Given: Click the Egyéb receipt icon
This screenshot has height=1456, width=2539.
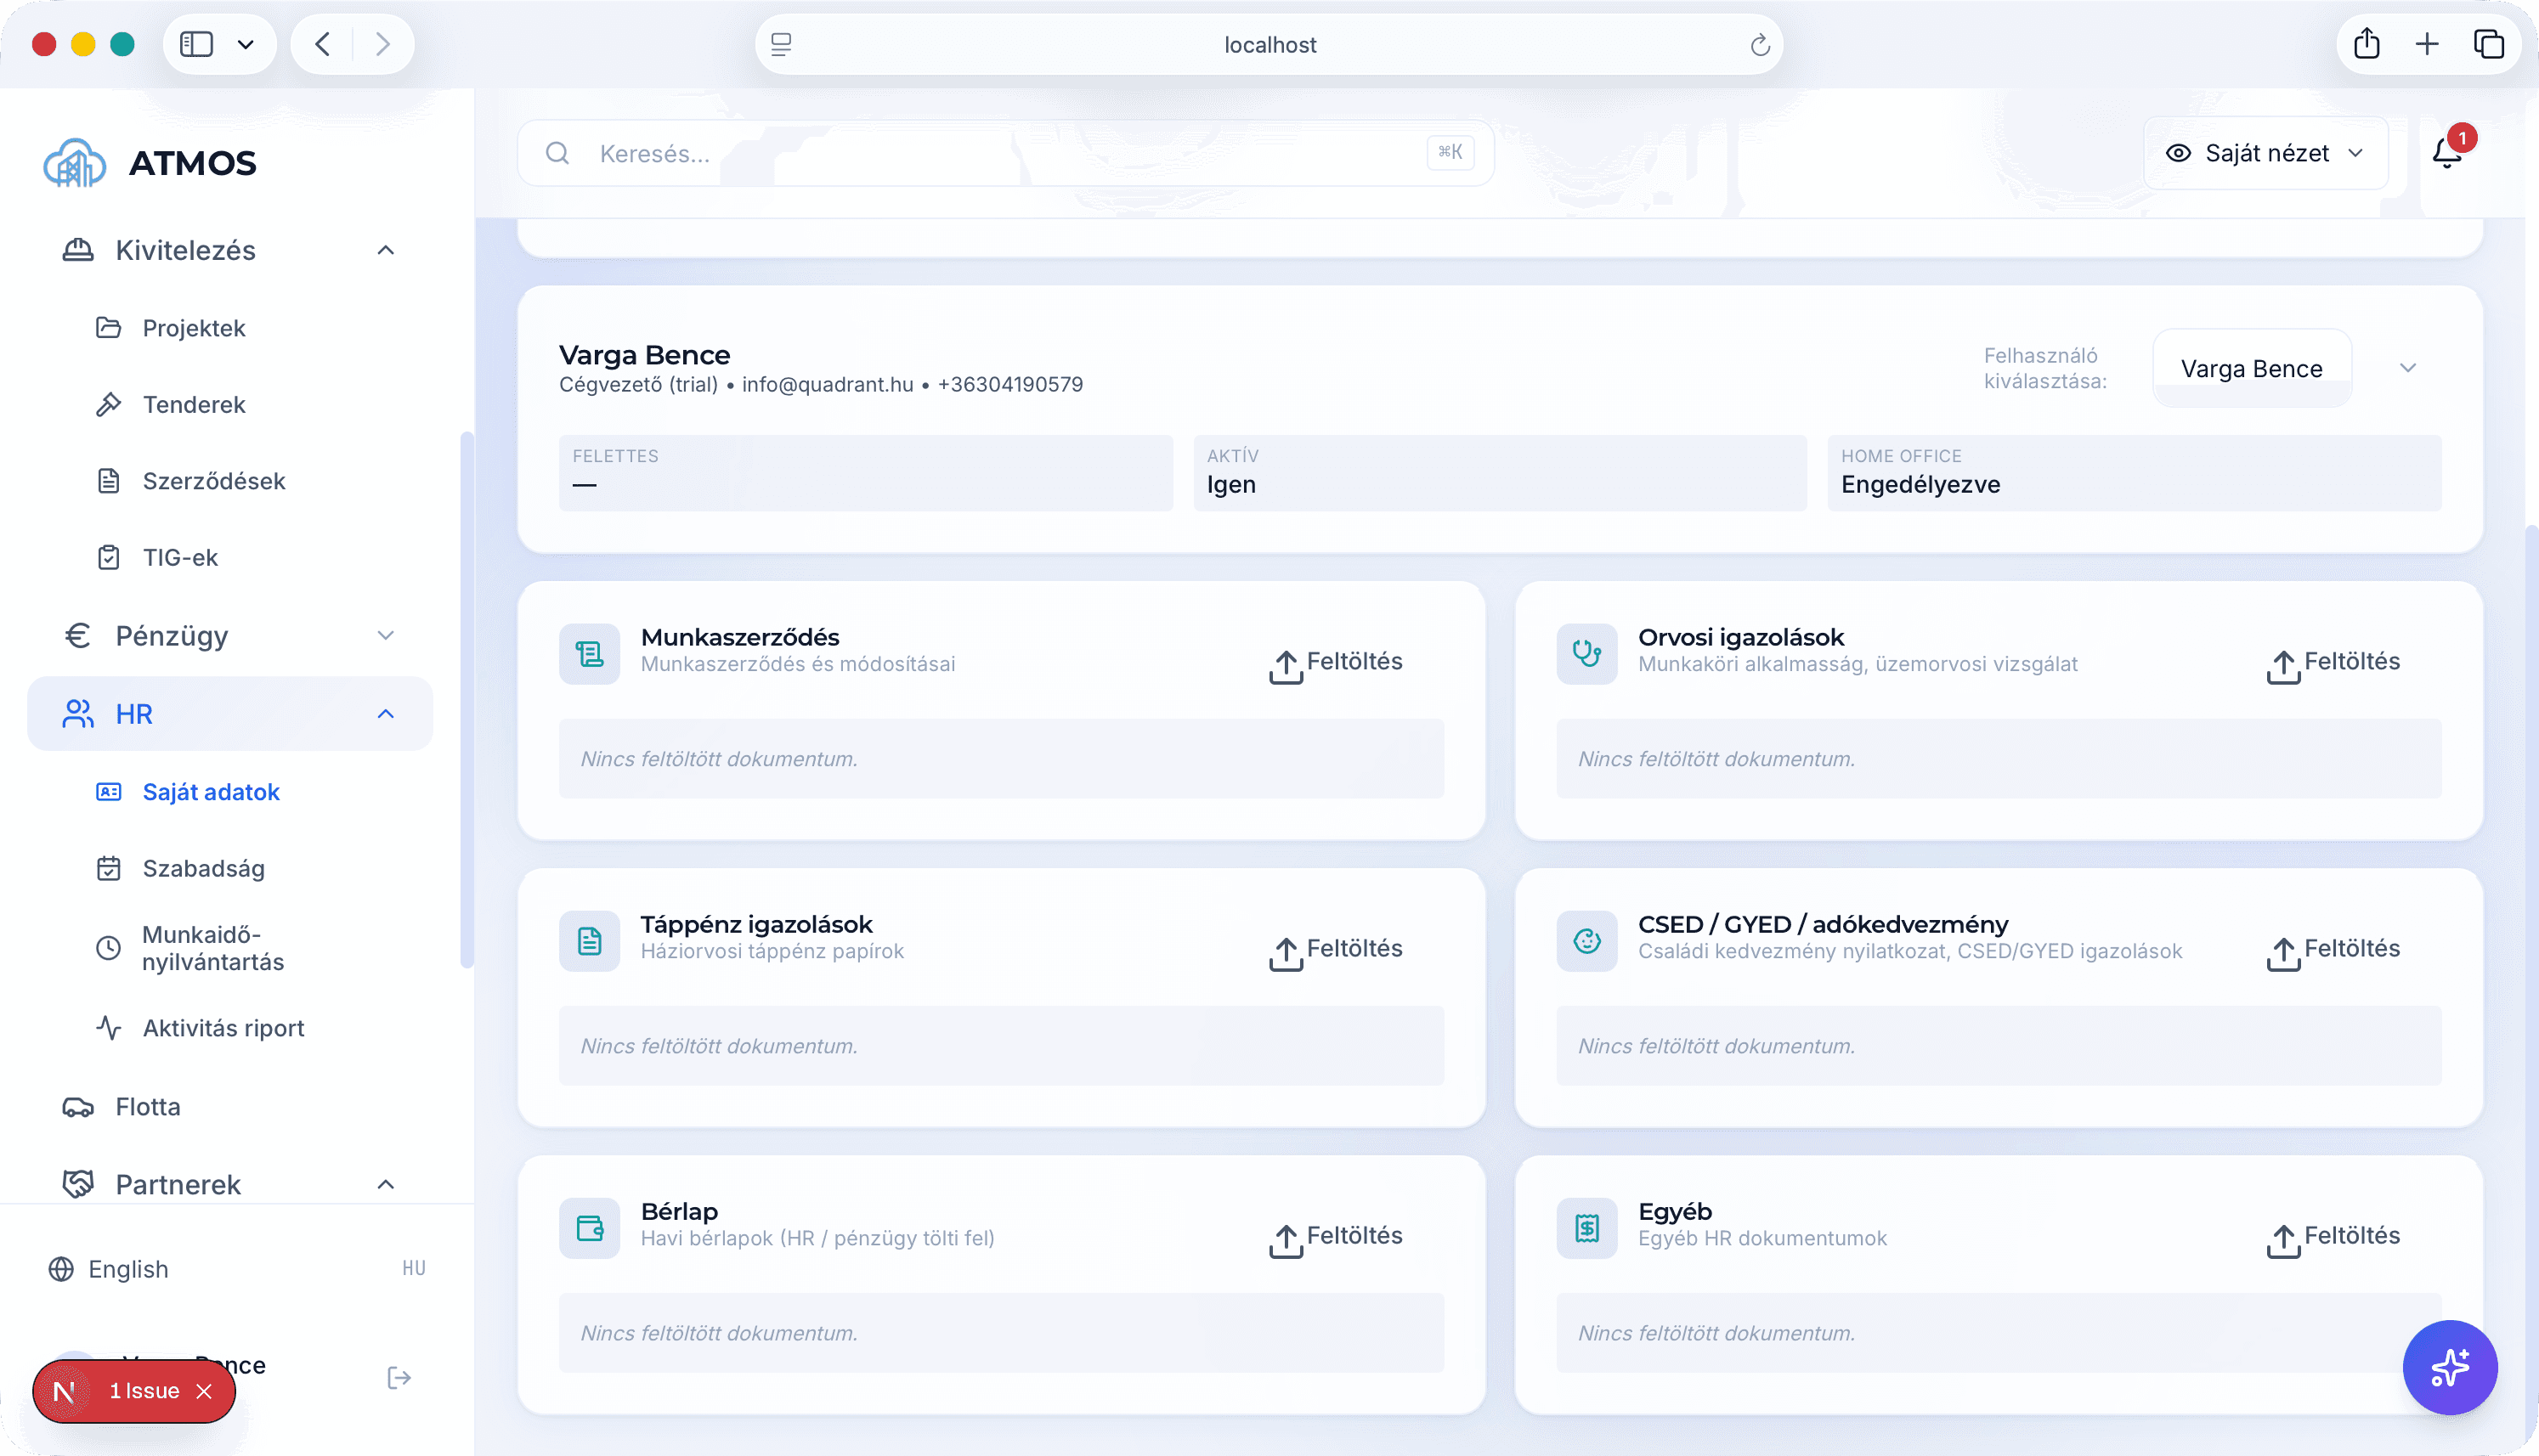Looking at the screenshot, I should click(1587, 1228).
